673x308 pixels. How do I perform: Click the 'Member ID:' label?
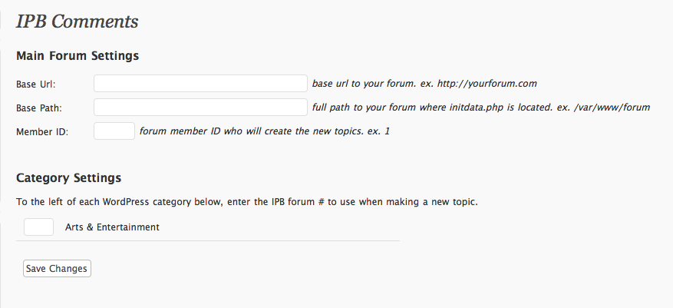click(x=42, y=132)
